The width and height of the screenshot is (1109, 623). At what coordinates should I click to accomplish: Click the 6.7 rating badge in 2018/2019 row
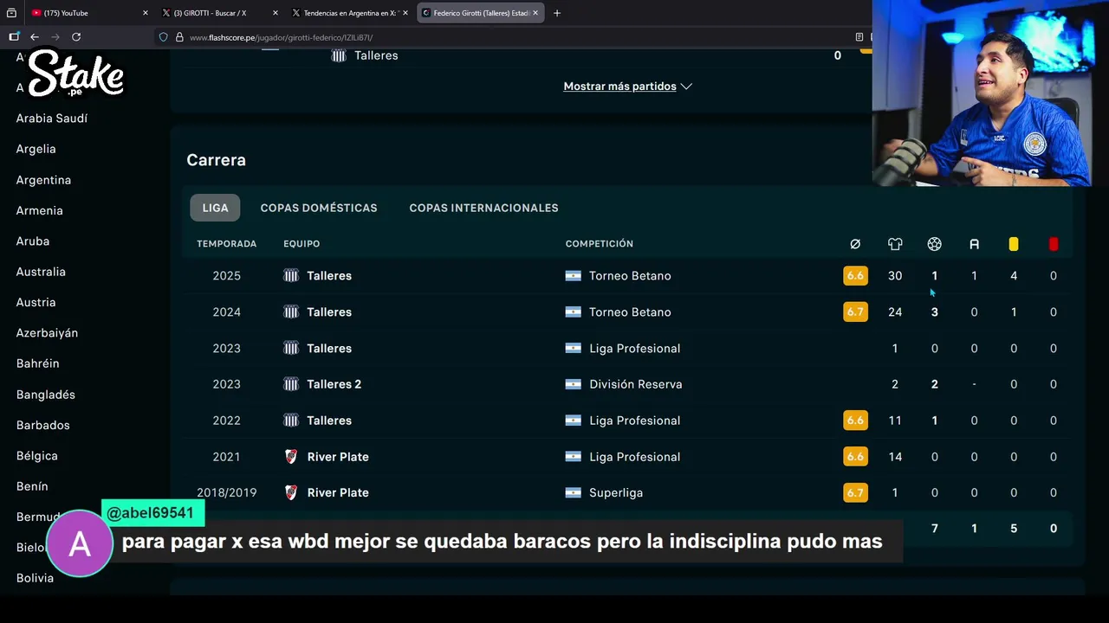(x=855, y=493)
